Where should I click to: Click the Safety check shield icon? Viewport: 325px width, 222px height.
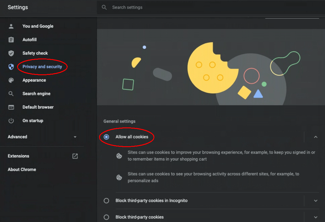11,53
